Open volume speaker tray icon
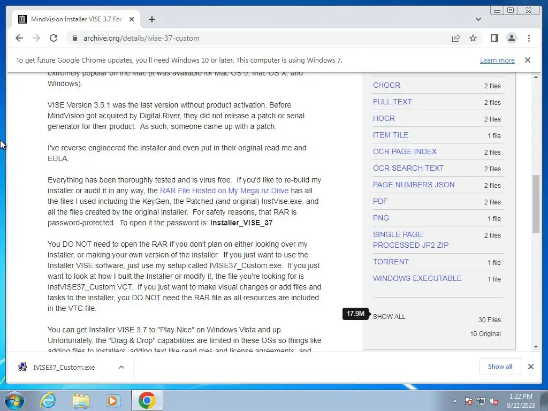The height and width of the screenshot is (411, 548). [494, 401]
